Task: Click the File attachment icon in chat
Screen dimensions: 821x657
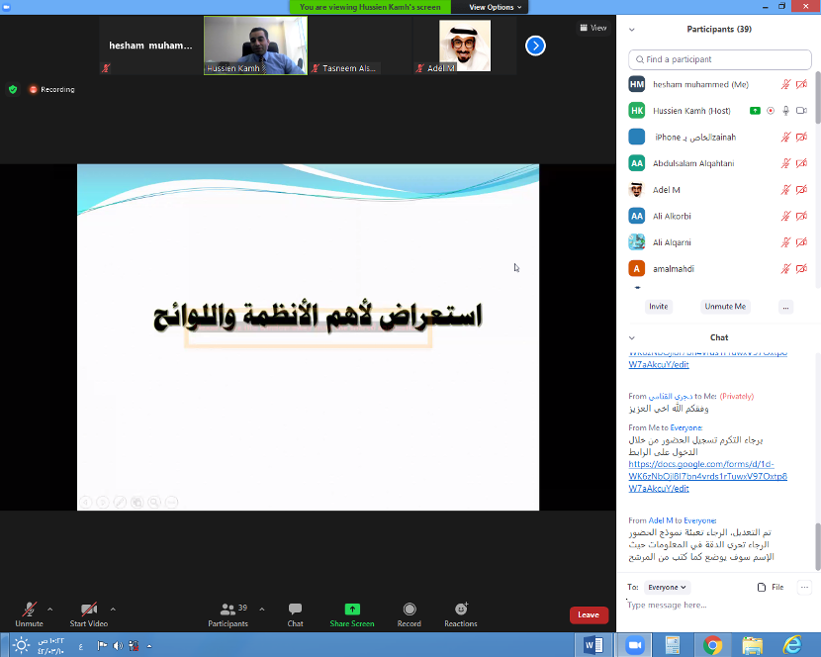Action: 771,587
